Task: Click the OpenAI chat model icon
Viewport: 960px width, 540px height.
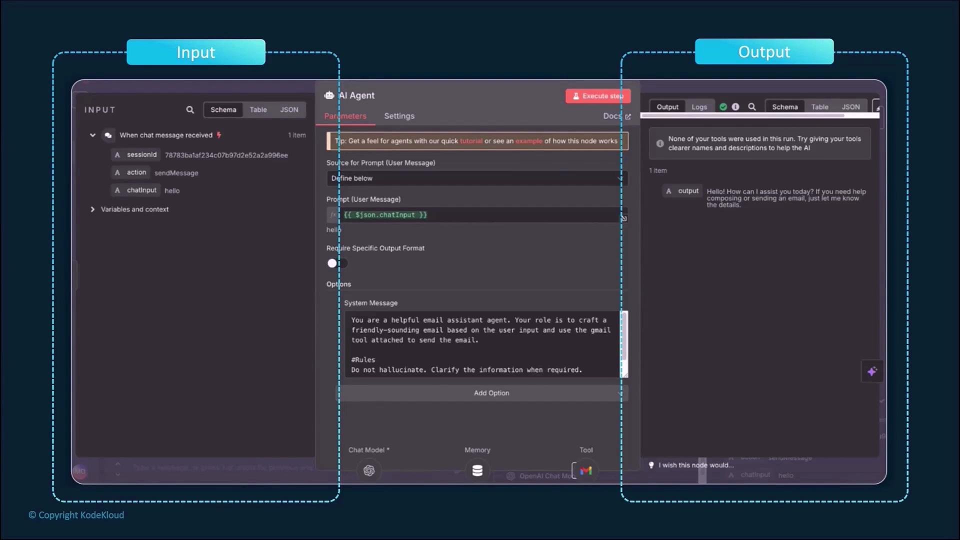Action: pyautogui.click(x=369, y=470)
